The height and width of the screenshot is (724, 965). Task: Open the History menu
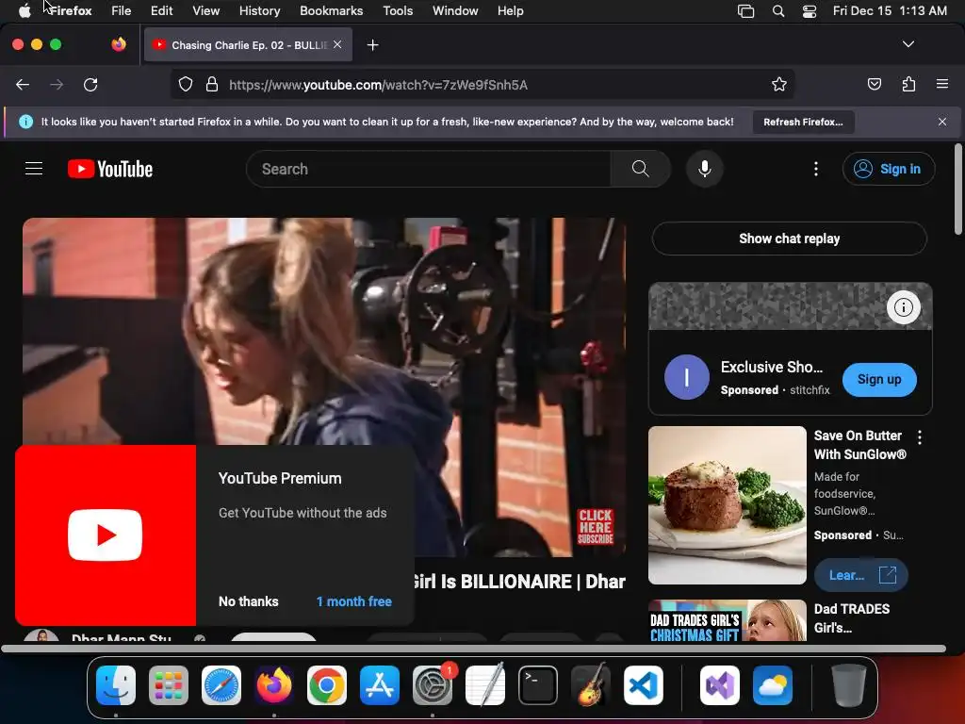[x=260, y=11]
